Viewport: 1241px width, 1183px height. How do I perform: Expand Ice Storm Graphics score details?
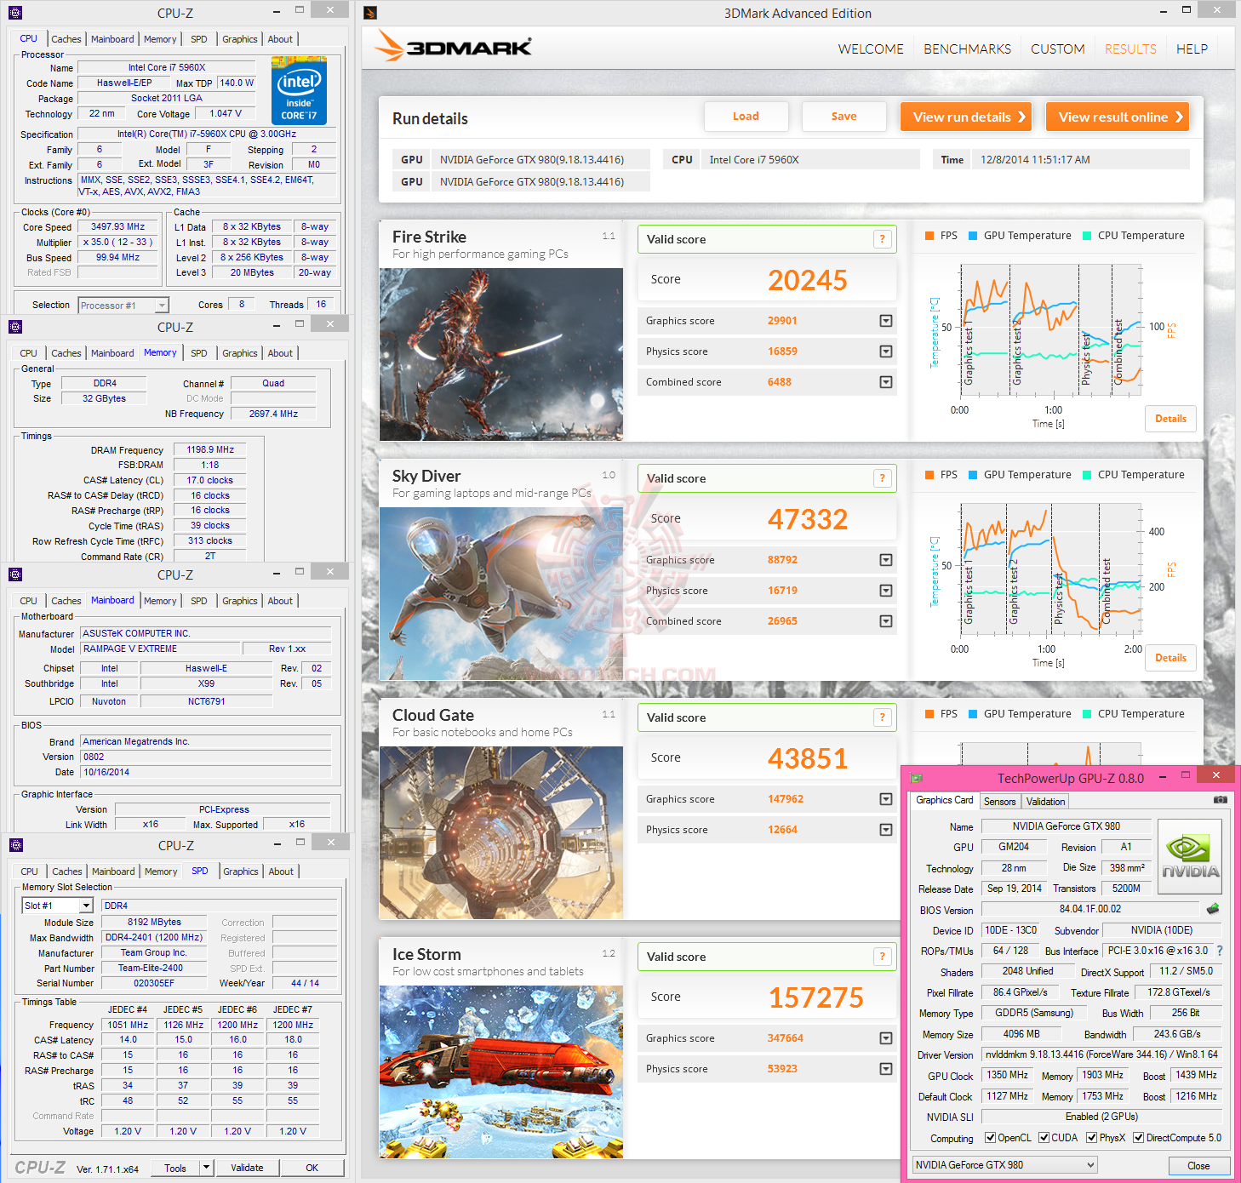[x=886, y=1038]
